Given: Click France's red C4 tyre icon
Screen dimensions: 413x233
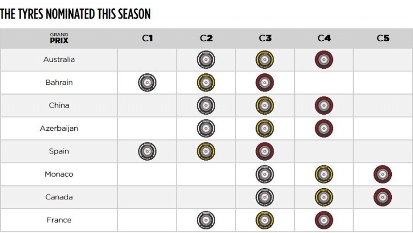Looking at the screenshot, I should pyautogui.click(x=324, y=220).
